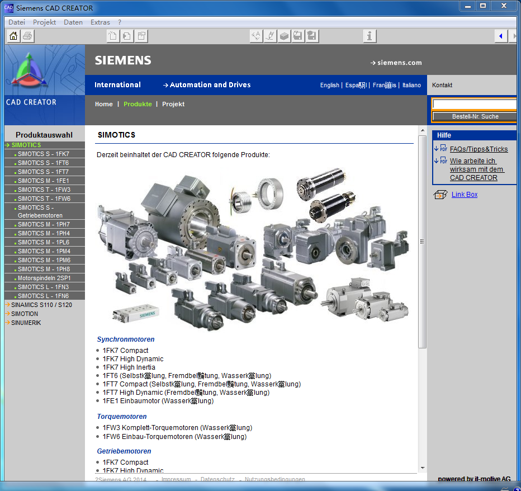Open the Extras menu
This screenshot has height=491, width=521.
100,22
